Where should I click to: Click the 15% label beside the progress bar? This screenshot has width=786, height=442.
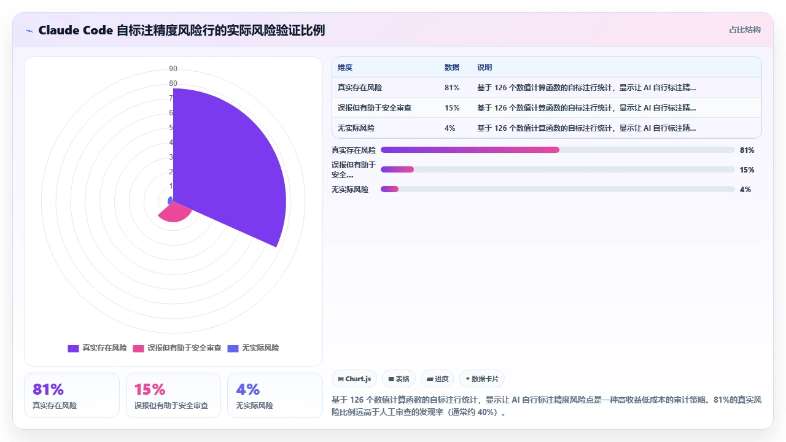pos(747,169)
